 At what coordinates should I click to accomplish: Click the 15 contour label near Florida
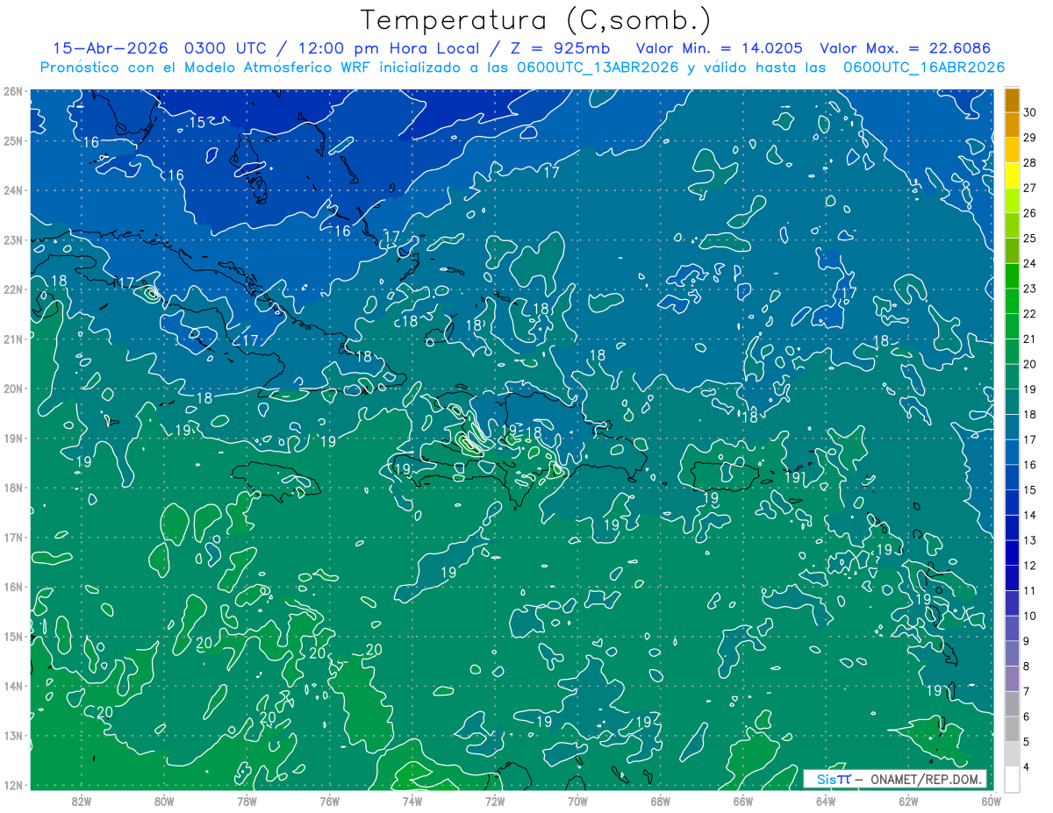pos(197,122)
